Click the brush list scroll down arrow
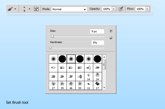The width and height of the screenshot is (165, 109). pyautogui.click(x=104, y=88)
